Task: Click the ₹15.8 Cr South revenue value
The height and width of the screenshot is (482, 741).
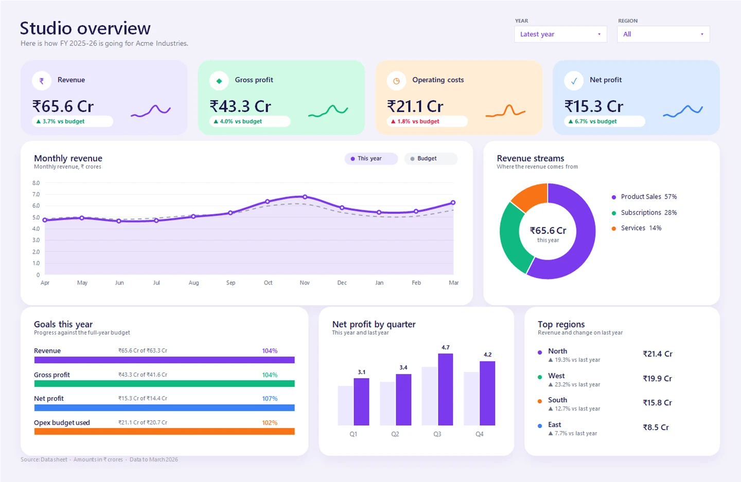Action: [x=658, y=403]
